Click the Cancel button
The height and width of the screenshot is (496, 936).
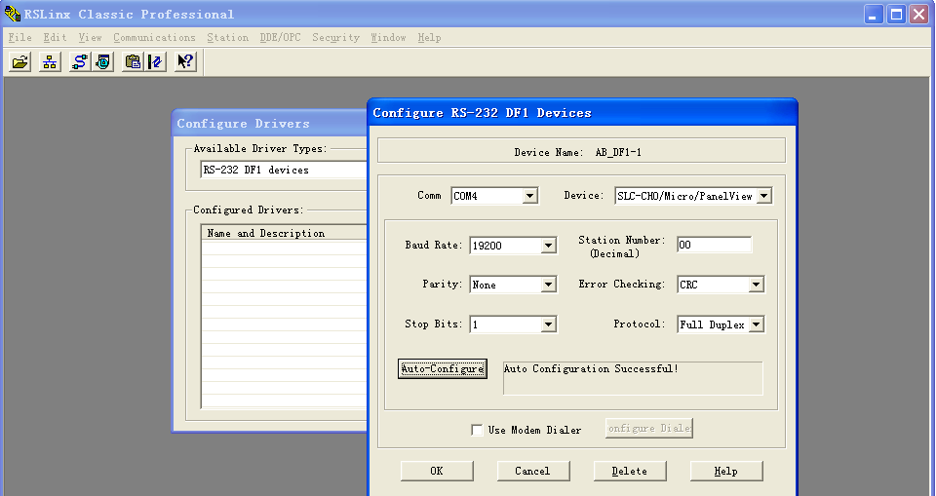533,471
